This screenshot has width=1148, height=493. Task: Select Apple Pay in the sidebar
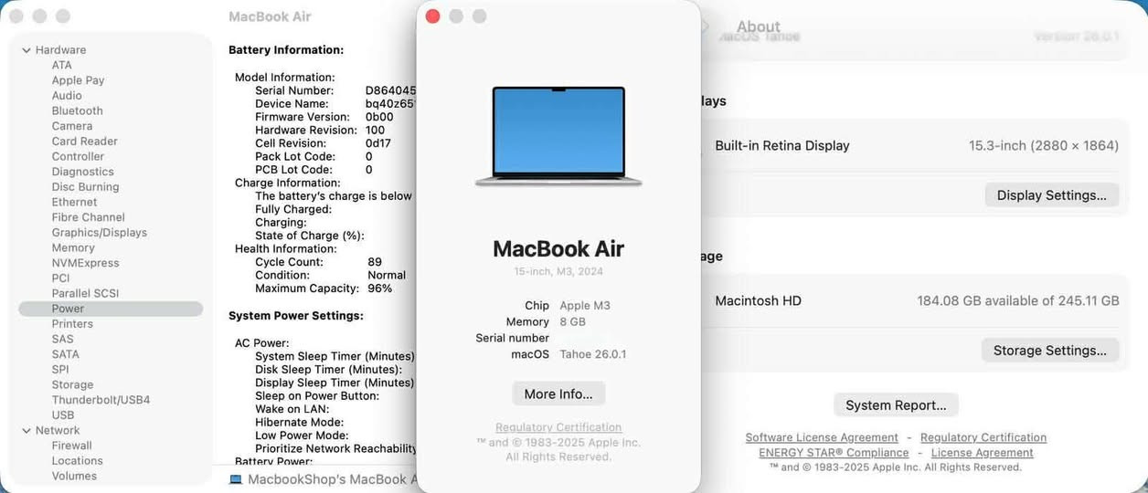[x=78, y=80]
